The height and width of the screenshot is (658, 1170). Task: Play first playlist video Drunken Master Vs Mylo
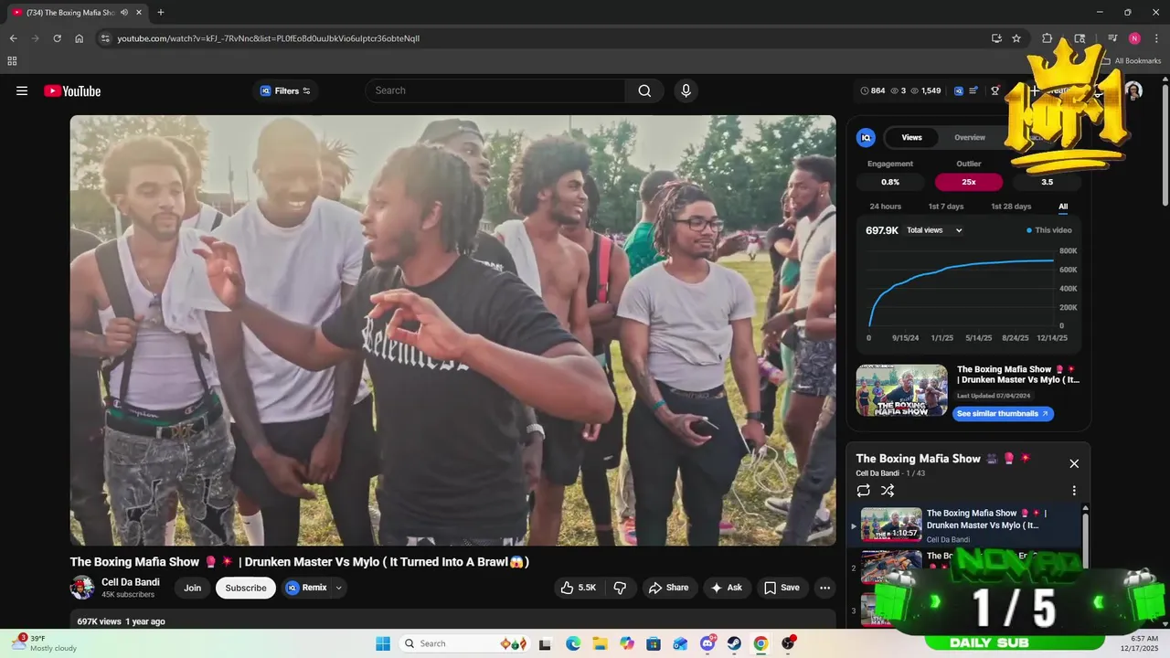coord(964,525)
